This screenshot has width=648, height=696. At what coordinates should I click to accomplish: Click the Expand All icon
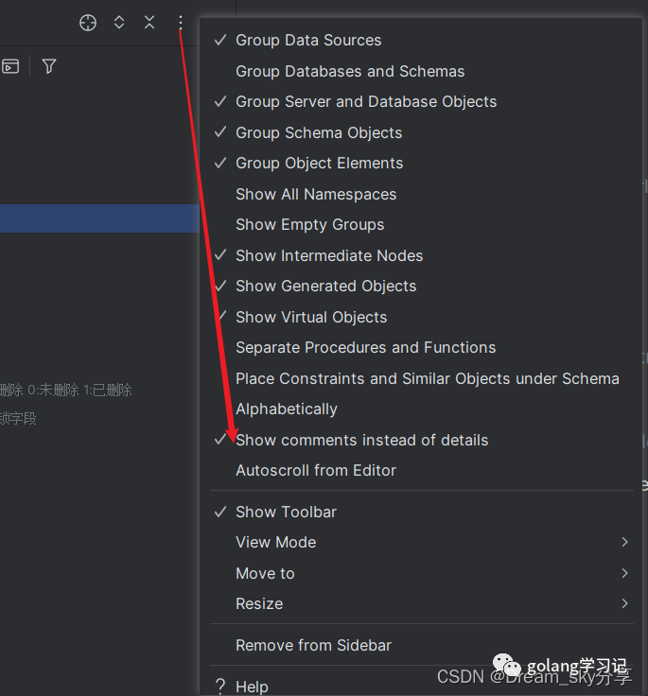tap(119, 23)
